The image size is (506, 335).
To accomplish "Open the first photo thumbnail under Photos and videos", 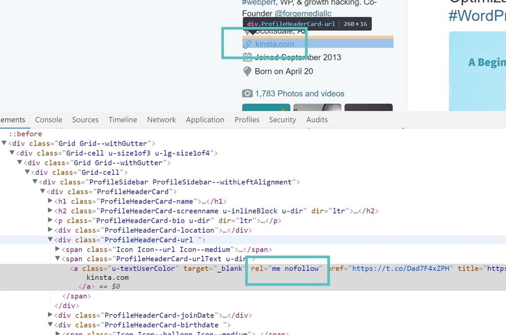I will [x=266, y=108].
